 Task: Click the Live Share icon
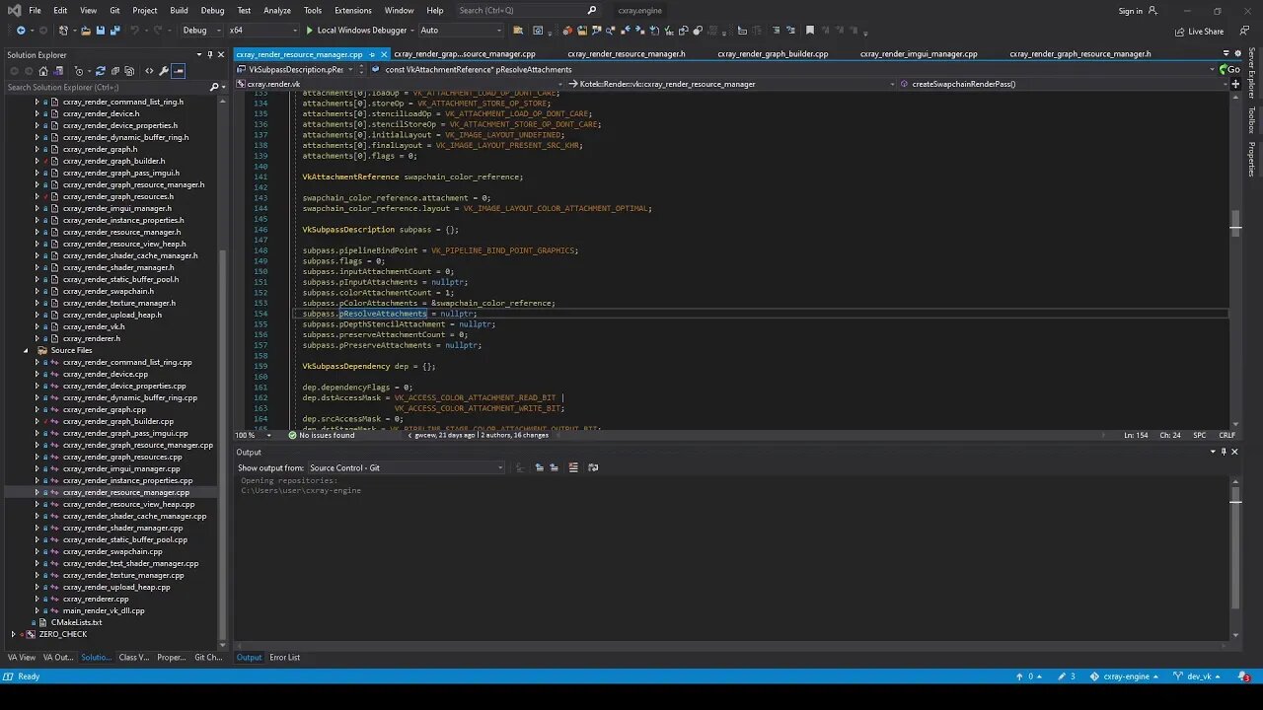click(1180, 31)
